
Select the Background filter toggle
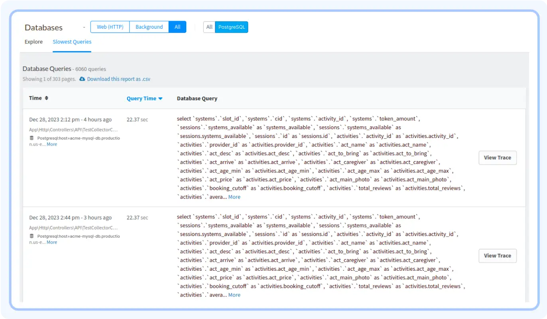(149, 27)
